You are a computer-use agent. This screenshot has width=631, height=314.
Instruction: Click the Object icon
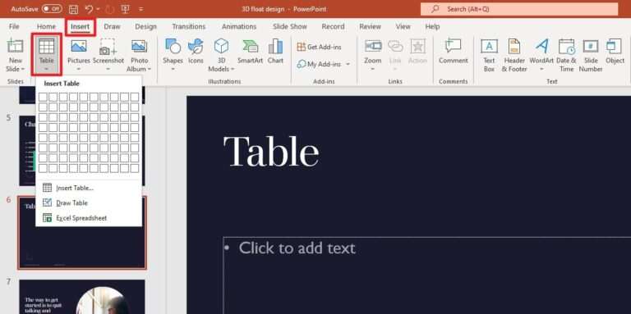615,46
